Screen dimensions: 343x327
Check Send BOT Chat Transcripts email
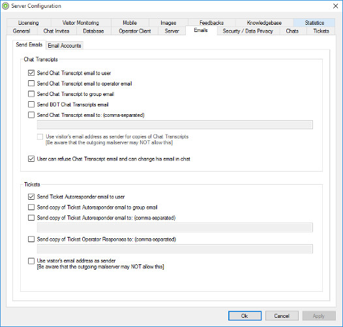pos(31,104)
